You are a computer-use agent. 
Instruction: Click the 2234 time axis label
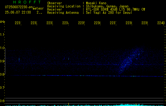[x=65, y=23]
